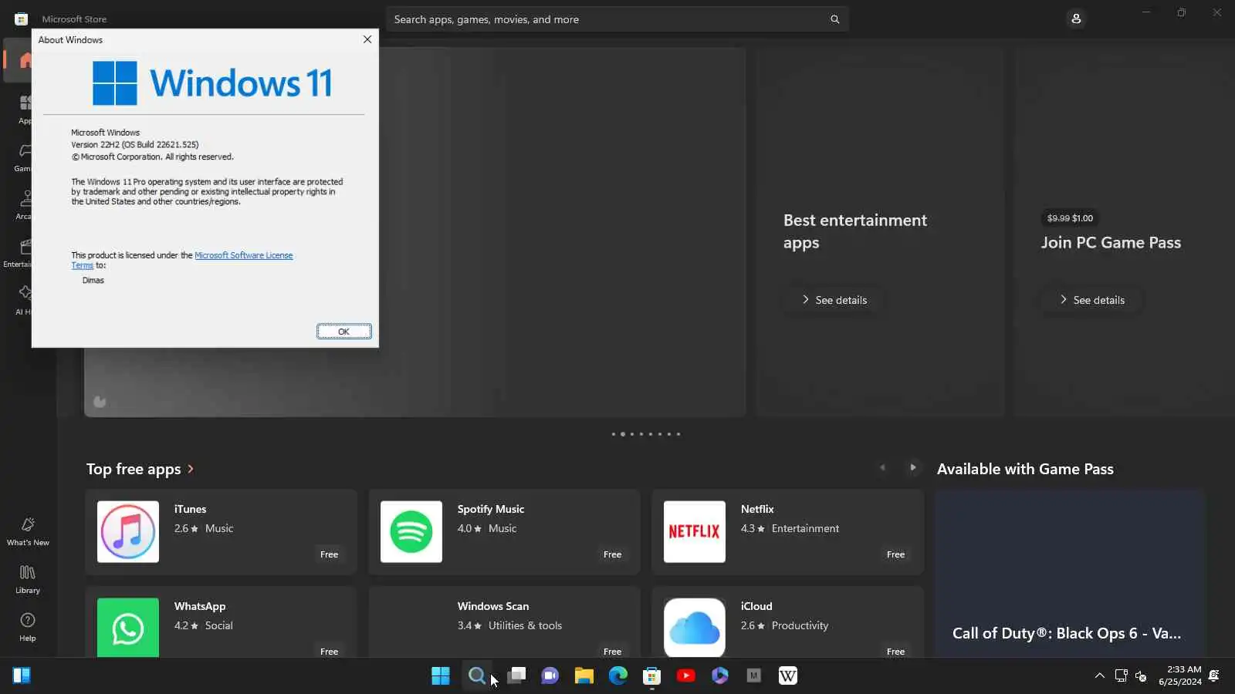Open the gray M app on taskbar
This screenshot has height=694, width=1235.
pyautogui.click(x=754, y=675)
